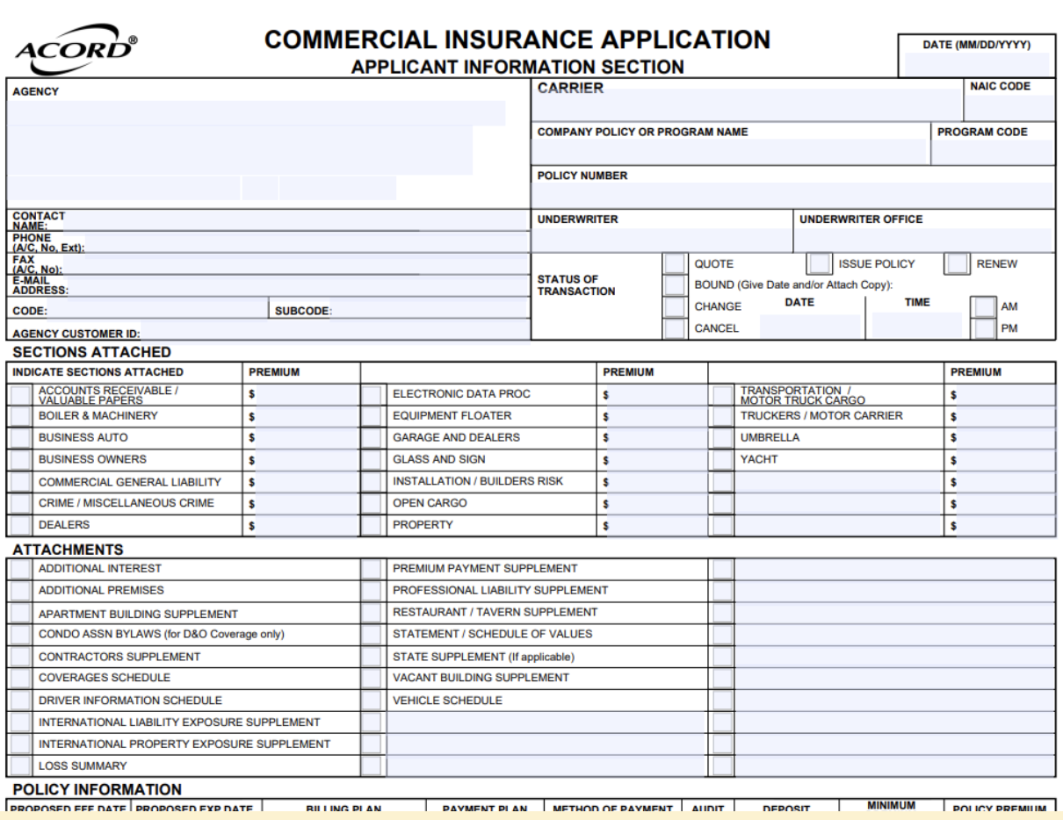Check the PROPERTY section attached box
Image resolution: width=1063 pixels, height=820 pixels.
tap(371, 525)
